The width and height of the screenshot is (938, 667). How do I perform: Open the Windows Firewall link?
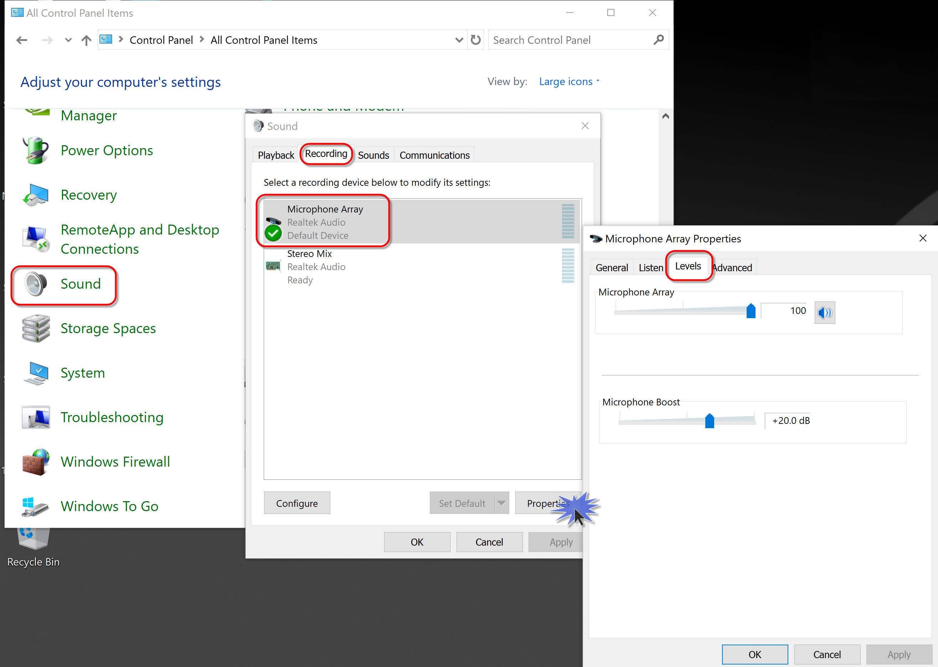[115, 462]
